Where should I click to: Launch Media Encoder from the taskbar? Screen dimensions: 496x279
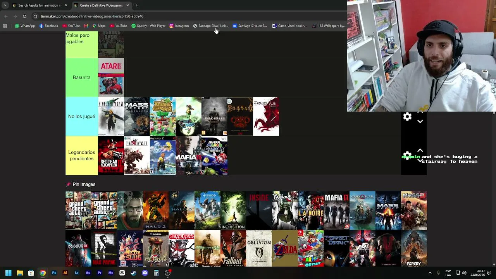(111, 273)
